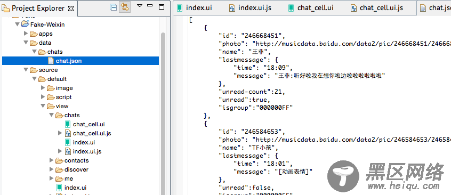Expand the chat_cell.ui.js file node

[x=60, y=133]
